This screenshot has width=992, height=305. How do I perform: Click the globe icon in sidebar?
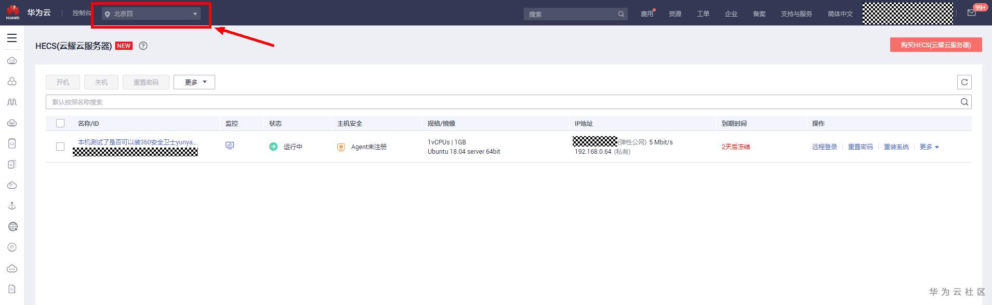pyautogui.click(x=12, y=227)
